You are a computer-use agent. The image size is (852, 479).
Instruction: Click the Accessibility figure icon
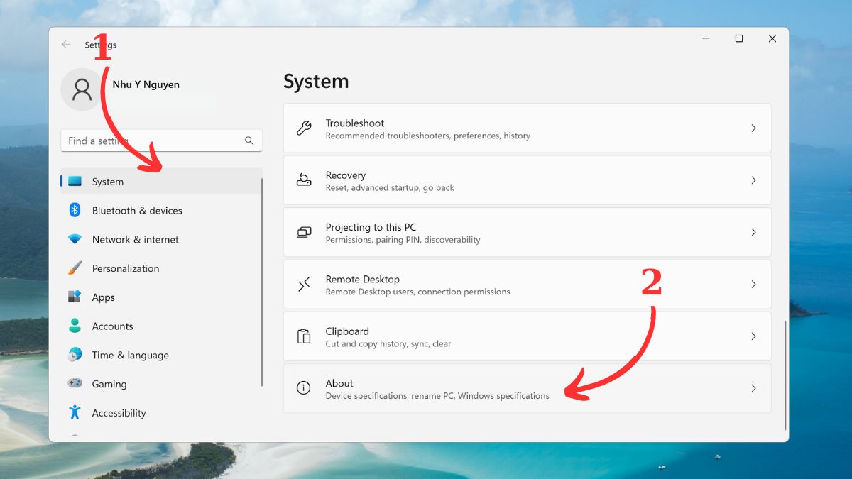(x=75, y=412)
